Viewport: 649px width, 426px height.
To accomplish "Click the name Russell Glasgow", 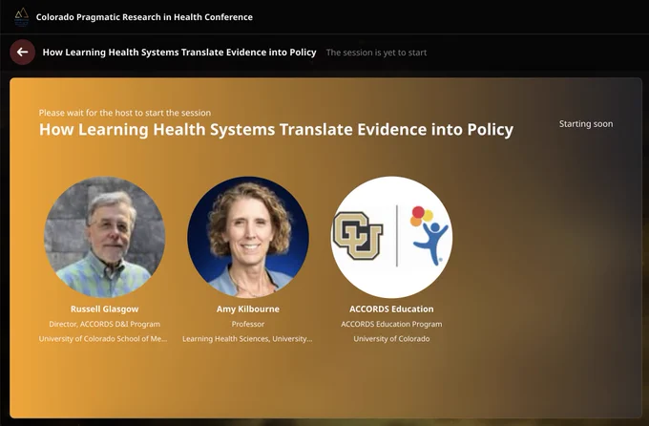I will pos(105,309).
